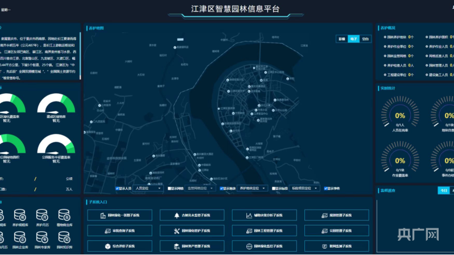Open the 标段项目定位 dropdown

coord(304,188)
